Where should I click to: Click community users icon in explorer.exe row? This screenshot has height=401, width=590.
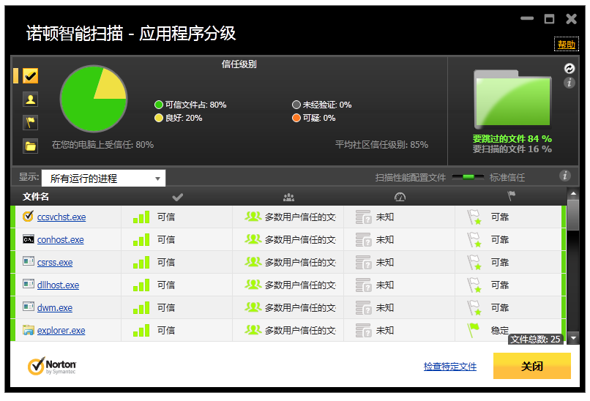click(253, 329)
